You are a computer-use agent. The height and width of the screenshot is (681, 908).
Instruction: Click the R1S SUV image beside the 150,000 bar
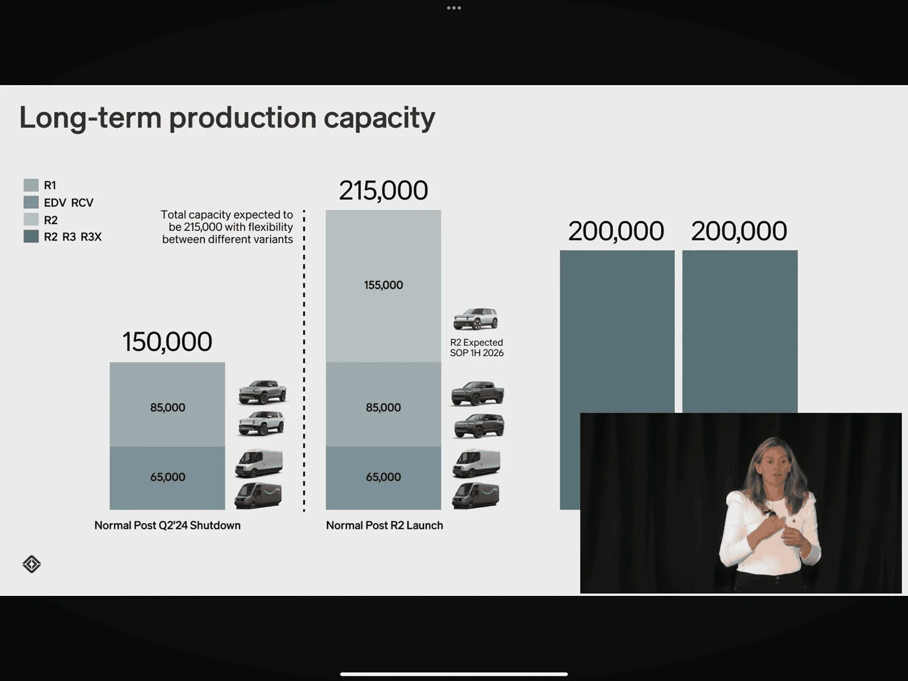tap(262, 423)
